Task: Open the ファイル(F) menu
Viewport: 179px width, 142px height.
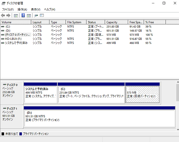Action: (x=8, y=9)
